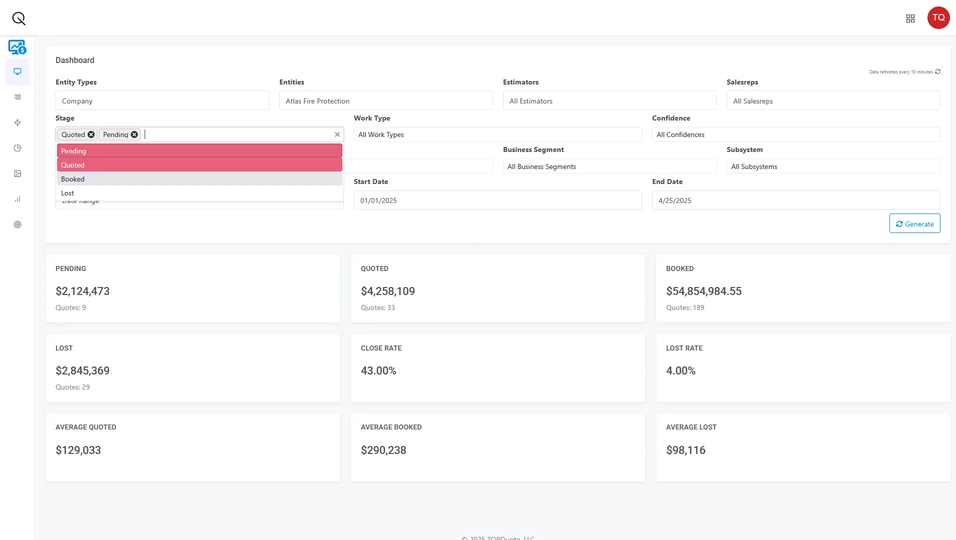Click the Start Date field showing 01/01/2025
956x540 pixels.
(498, 200)
